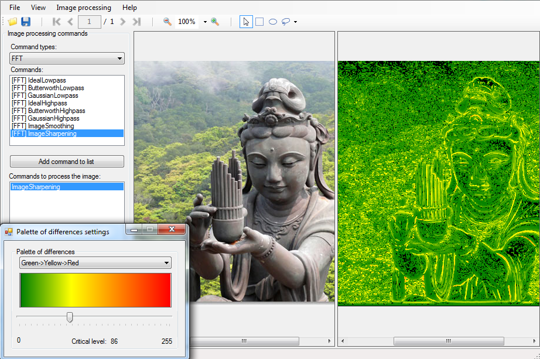Minimize the Palette of differences settings dialog
This screenshot has height=359, width=540.
[134, 230]
